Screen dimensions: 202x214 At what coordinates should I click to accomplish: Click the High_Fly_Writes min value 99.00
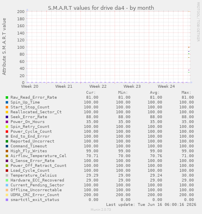pos(124,151)
